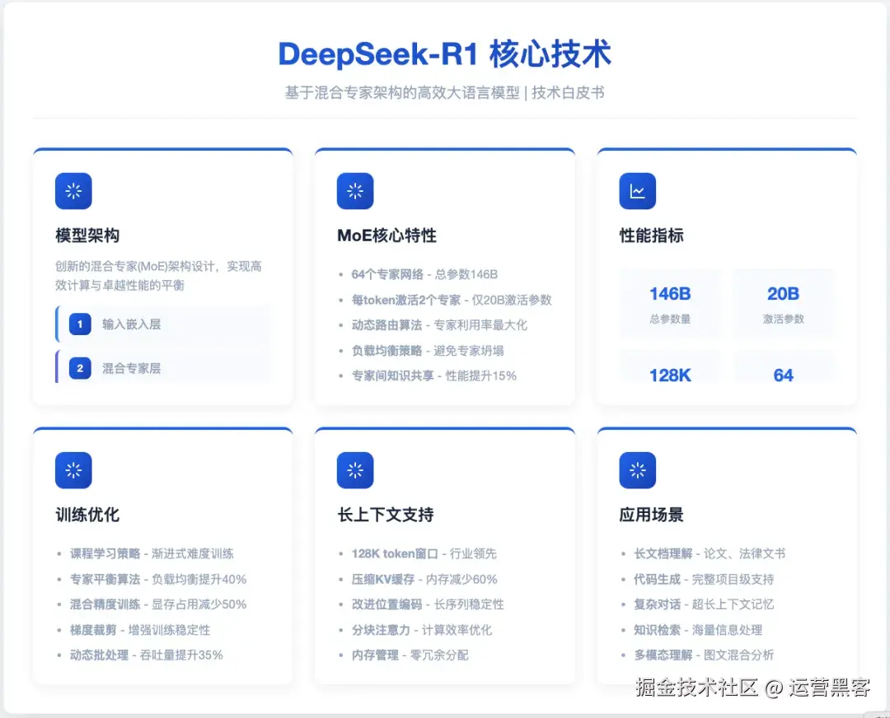The height and width of the screenshot is (718, 890).
Task: Click the bullet 改进位置编码 - 长序列稳定性
Action: click(428, 604)
